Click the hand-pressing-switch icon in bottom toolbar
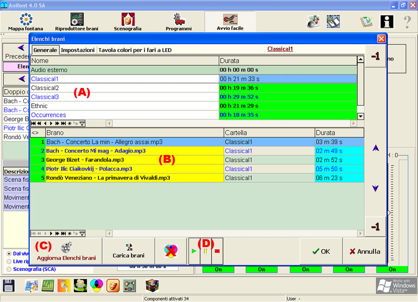The width and height of the screenshot is (418, 302). tap(130, 286)
